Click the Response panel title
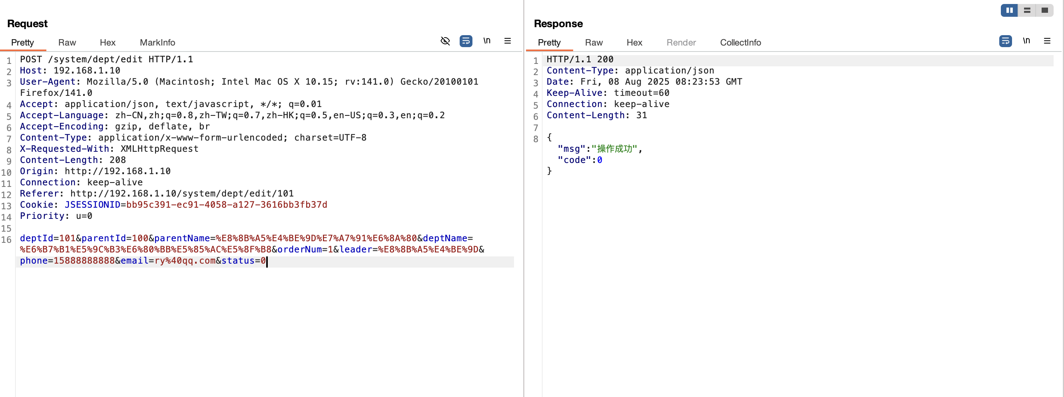The width and height of the screenshot is (1064, 397). pyautogui.click(x=558, y=24)
